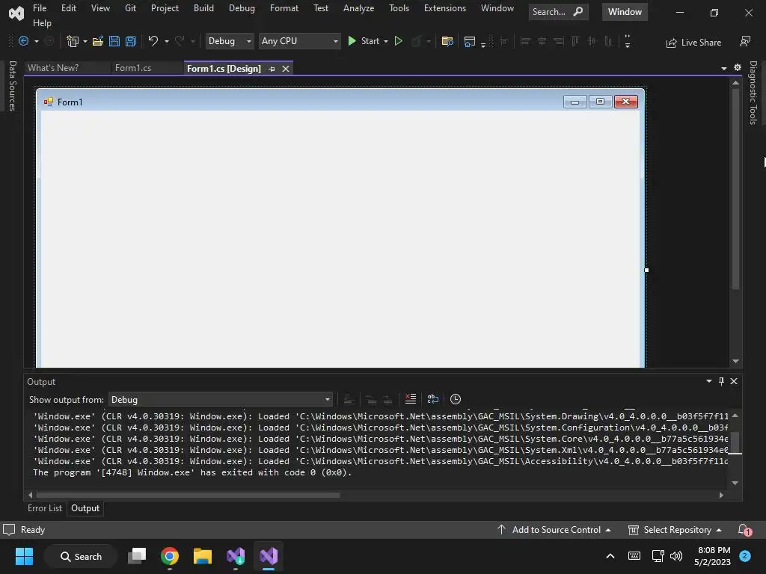Click the Output horizontal scrollbar thumb
Screen dimensions: 766x574
tap(188, 495)
